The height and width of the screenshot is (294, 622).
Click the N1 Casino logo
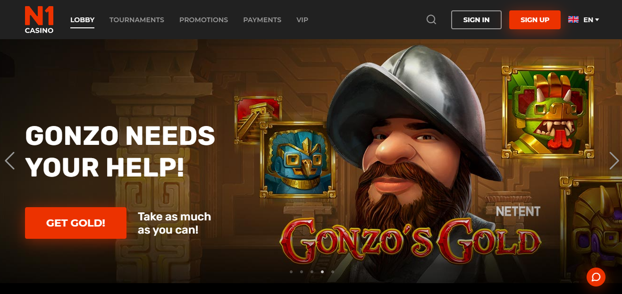(x=39, y=20)
